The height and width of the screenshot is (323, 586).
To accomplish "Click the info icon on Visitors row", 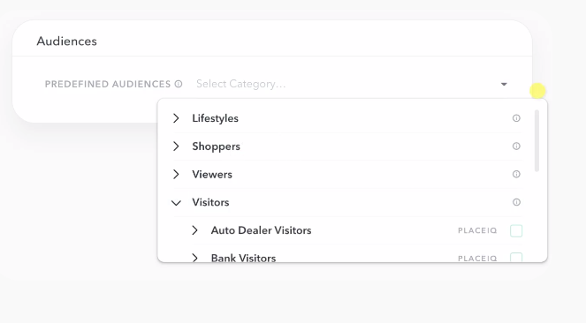I will 516,202.
